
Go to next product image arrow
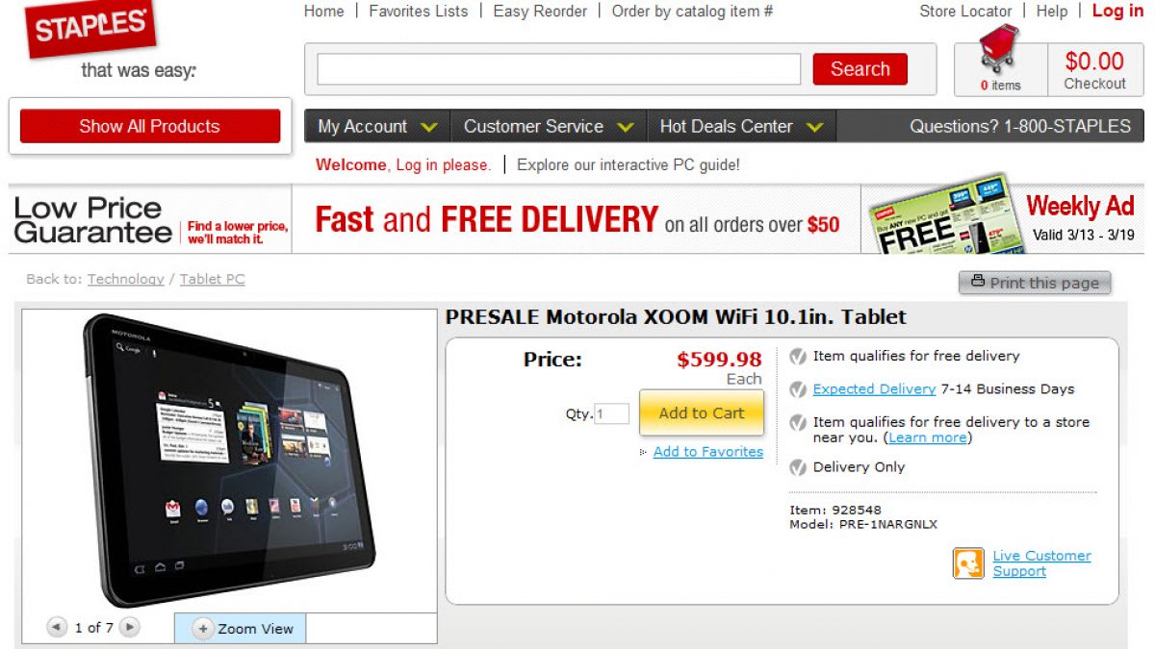[x=129, y=628]
